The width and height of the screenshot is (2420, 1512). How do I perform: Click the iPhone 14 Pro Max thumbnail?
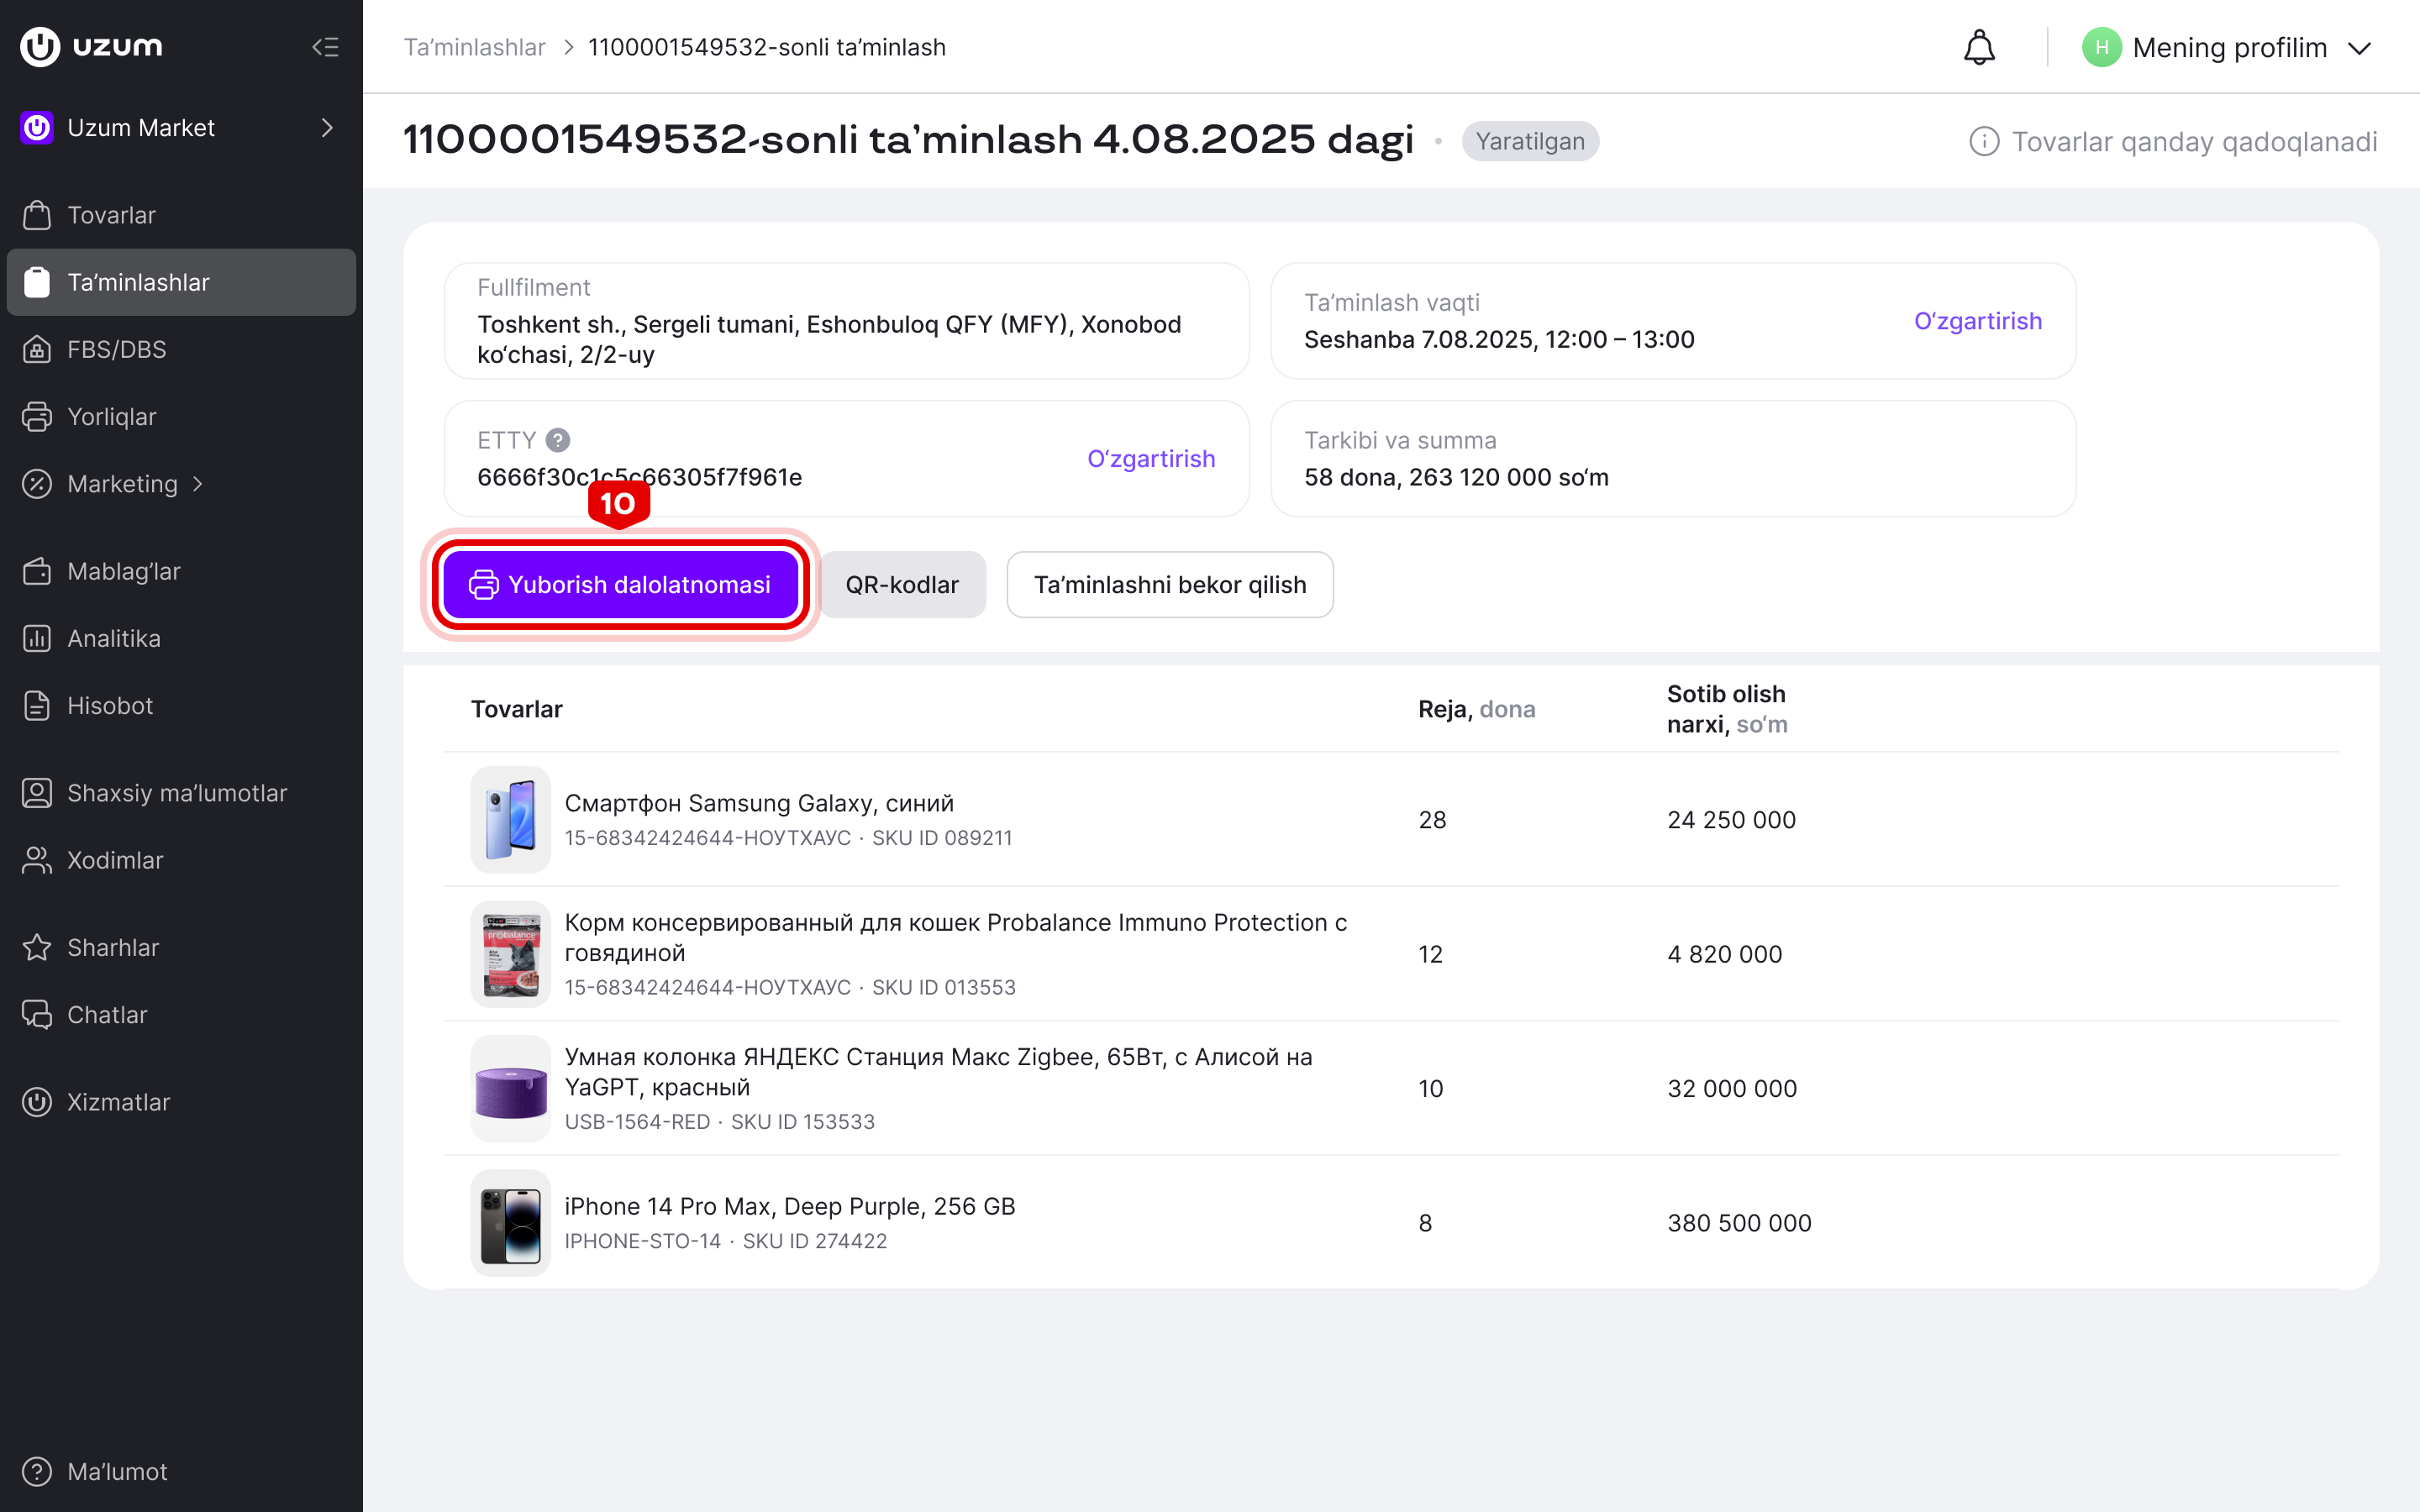click(x=511, y=1223)
